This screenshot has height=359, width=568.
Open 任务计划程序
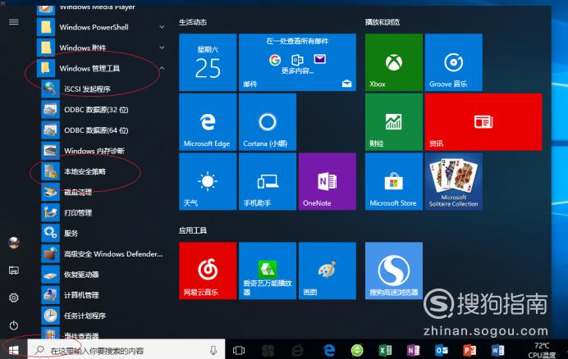pos(103,316)
